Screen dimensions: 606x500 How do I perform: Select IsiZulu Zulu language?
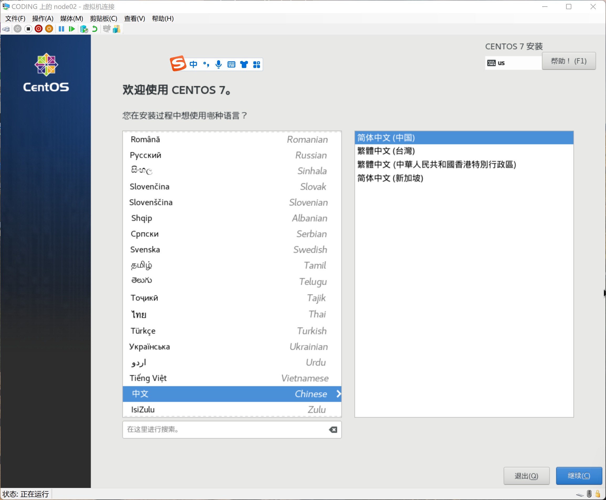coord(232,409)
